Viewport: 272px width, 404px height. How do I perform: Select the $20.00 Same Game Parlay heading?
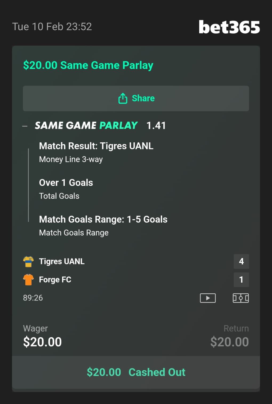click(88, 65)
